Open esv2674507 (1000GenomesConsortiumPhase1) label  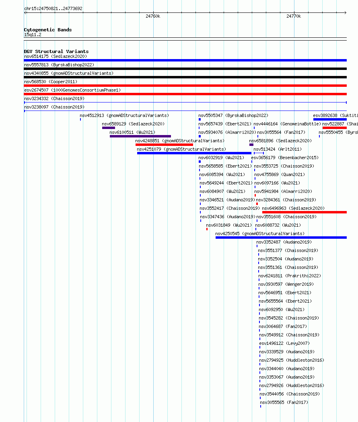pyautogui.click(x=72, y=90)
